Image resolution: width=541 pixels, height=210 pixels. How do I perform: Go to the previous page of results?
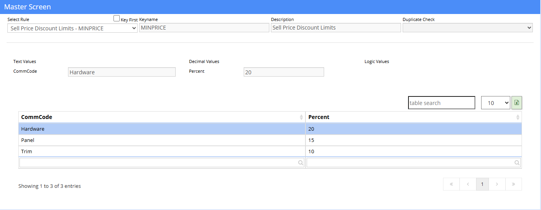tap(468, 184)
